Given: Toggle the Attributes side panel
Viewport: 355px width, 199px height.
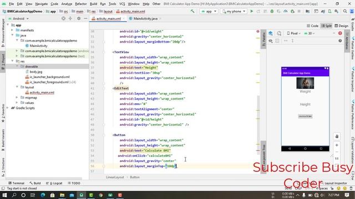Looking at the screenshot, I should point(347,40).
